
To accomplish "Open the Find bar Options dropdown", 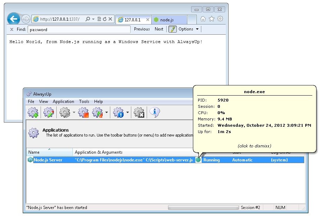I will tap(188, 29).
